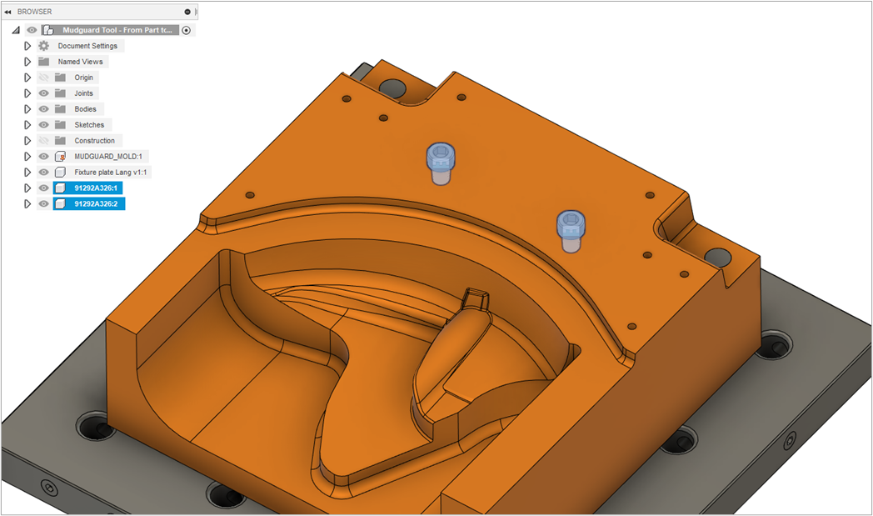Click the Origin folder icon
The image size is (873, 516).
pos(60,78)
